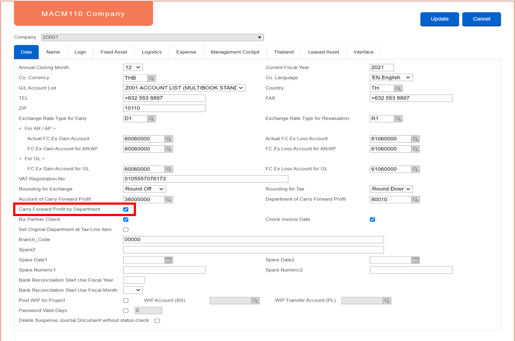Enable Password Valid Days checkbox
The height and width of the screenshot is (341, 515).
pyautogui.click(x=126, y=310)
